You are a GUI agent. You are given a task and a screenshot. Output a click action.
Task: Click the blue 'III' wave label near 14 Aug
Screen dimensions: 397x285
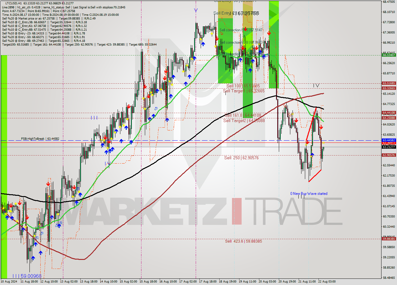(x=94, y=118)
